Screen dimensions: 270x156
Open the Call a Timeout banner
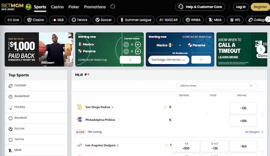pyautogui.click(x=242, y=49)
